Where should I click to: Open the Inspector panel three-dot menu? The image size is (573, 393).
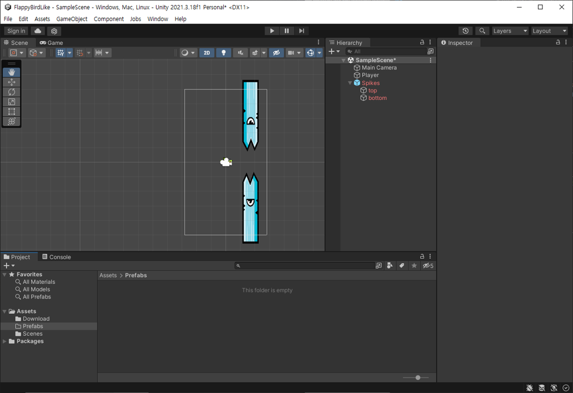coord(566,43)
